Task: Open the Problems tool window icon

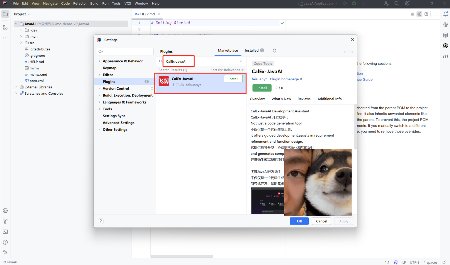Action: [5, 242]
